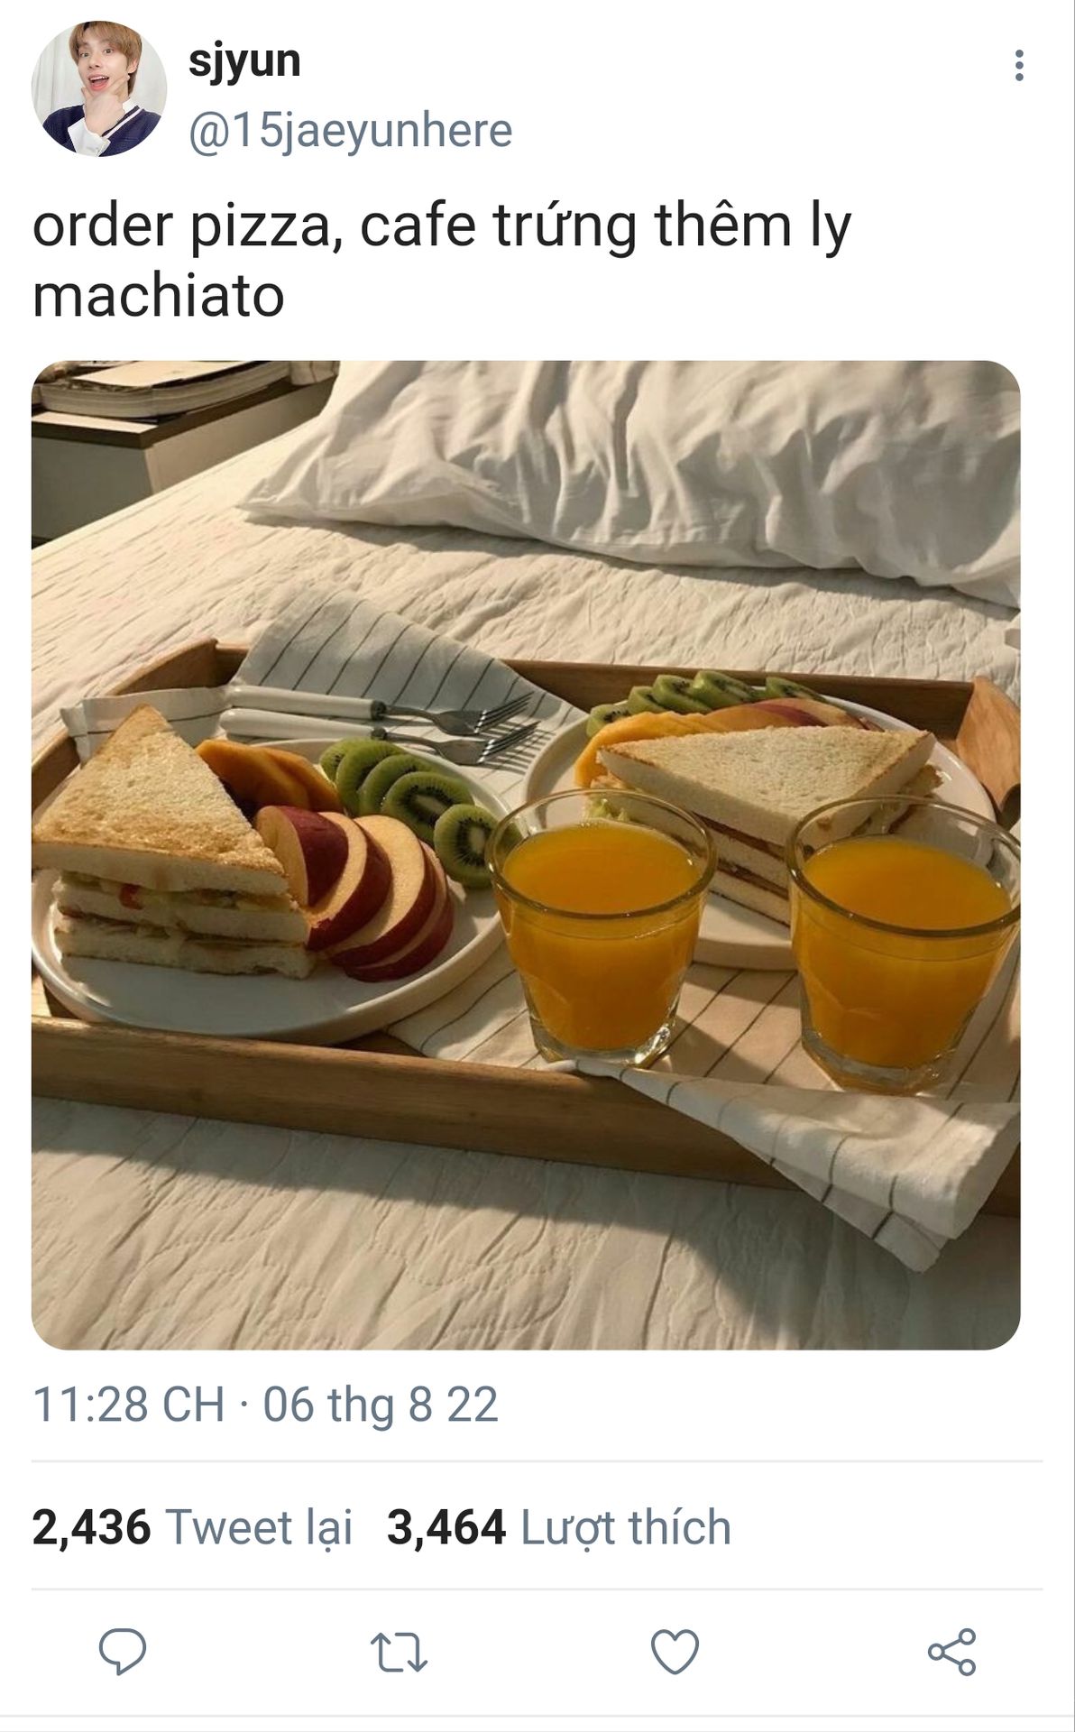Click the word machiato in the tweet
Viewport: 1075px width, 1732px height.
(x=159, y=296)
